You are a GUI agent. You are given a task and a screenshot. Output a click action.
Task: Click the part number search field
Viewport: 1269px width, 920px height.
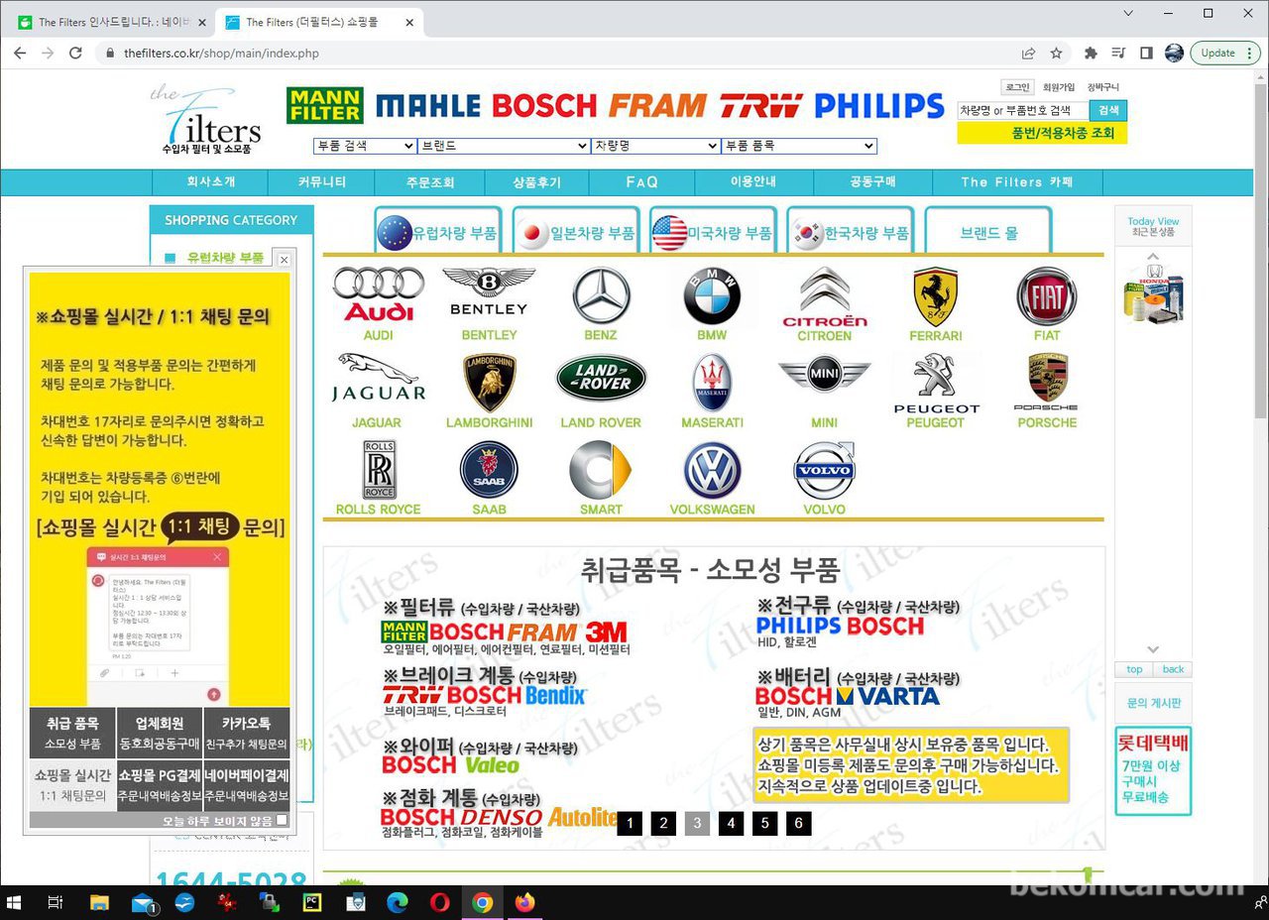[1021, 111]
